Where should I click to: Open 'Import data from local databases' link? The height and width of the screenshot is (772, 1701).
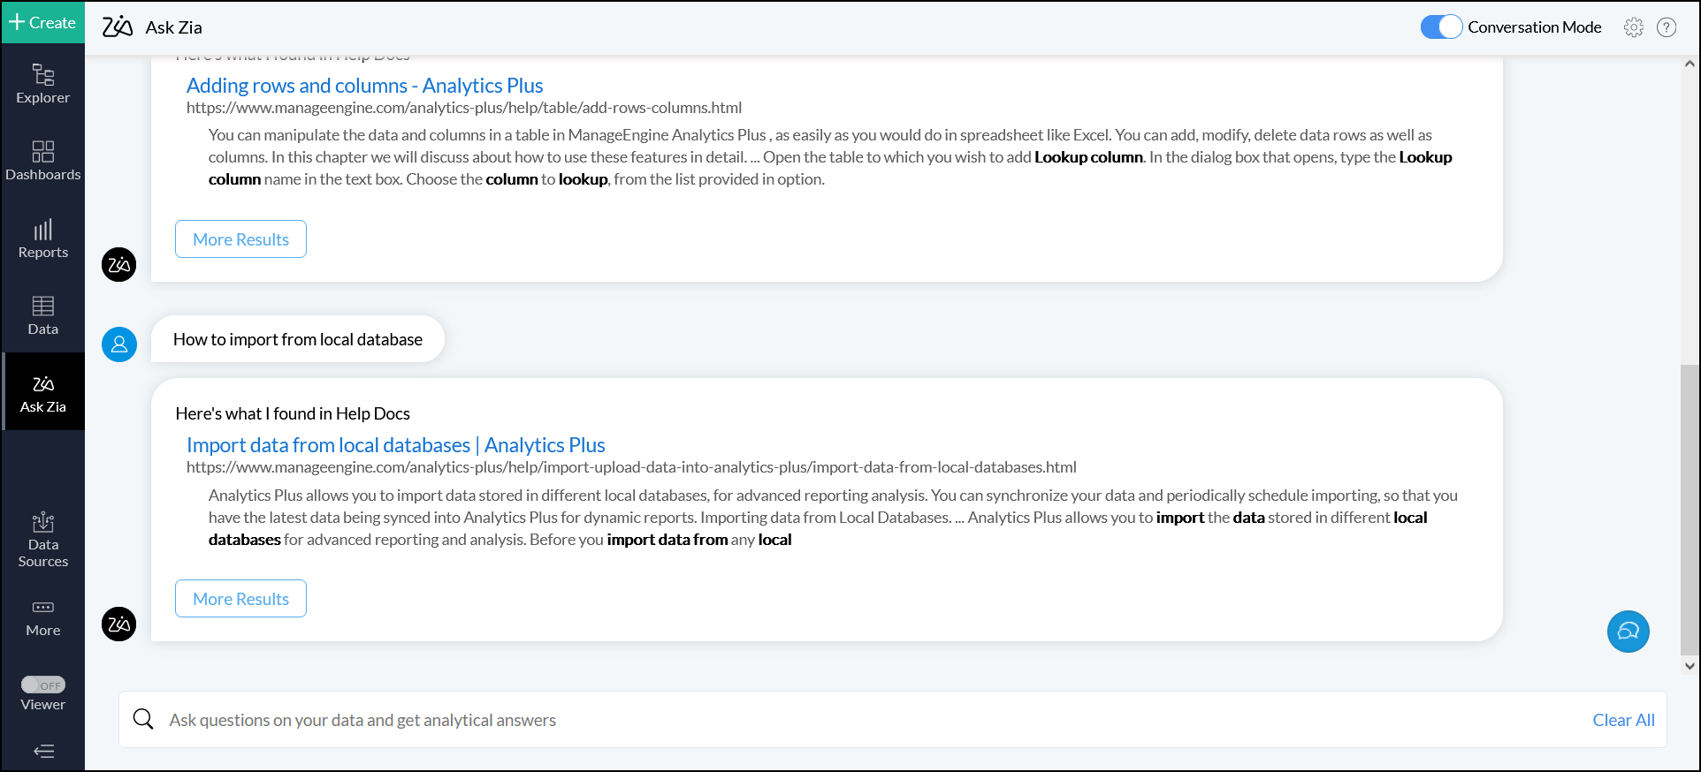[395, 445]
